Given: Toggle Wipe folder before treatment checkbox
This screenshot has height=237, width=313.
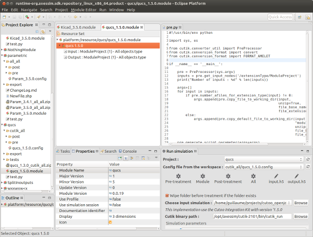Looking at the screenshot, I should 167,195.
